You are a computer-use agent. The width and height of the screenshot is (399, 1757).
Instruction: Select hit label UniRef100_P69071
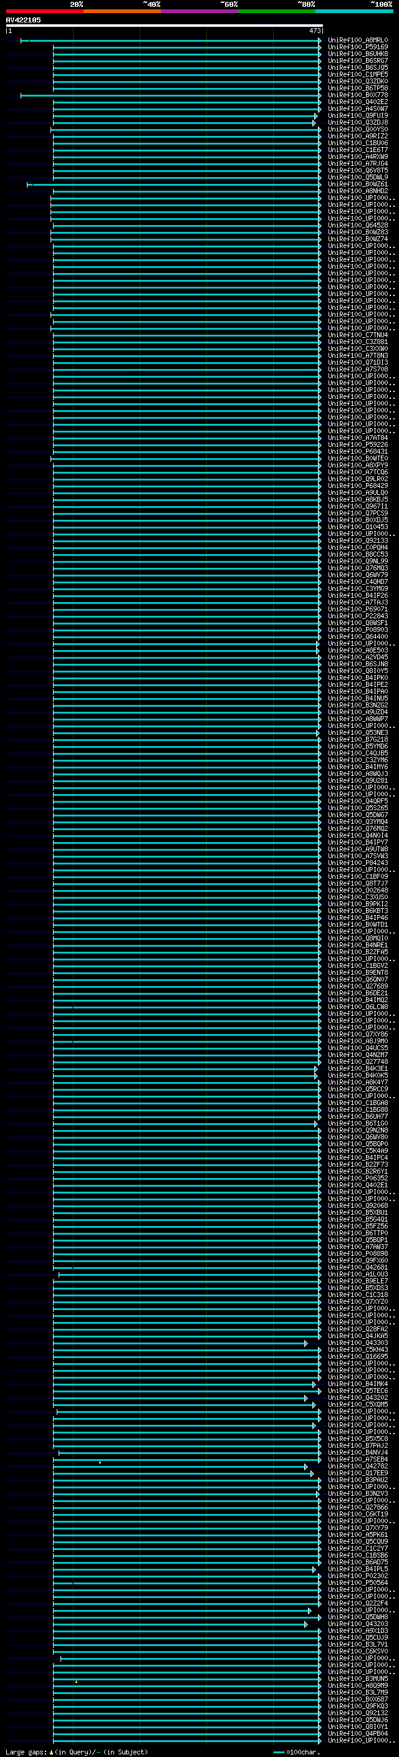pos(357,609)
